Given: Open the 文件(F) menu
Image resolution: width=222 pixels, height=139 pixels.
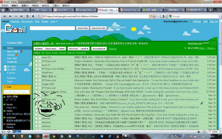Looking at the screenshot, I should tap(5, 6).
